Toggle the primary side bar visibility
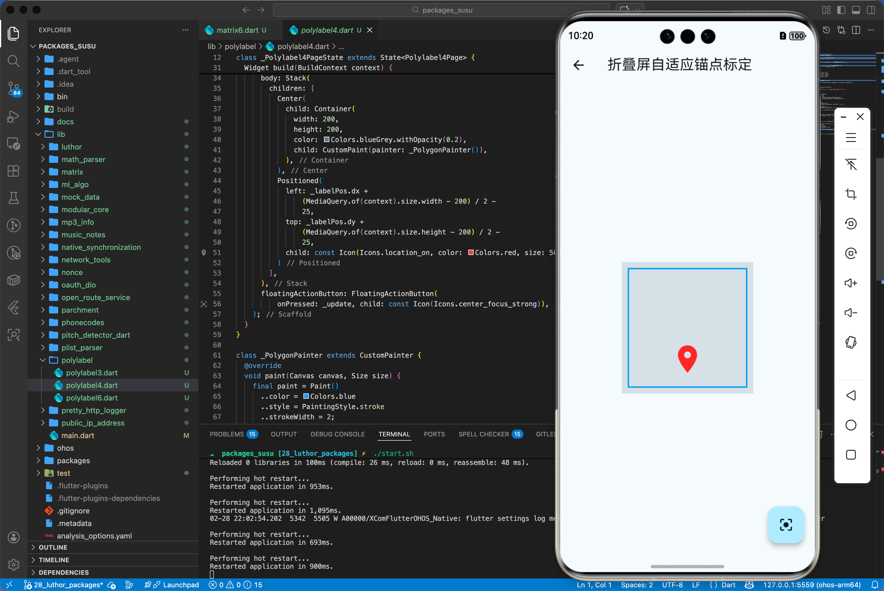Image resolution: width=884 pixels, height=591 pixels. (x=841, y=10)
